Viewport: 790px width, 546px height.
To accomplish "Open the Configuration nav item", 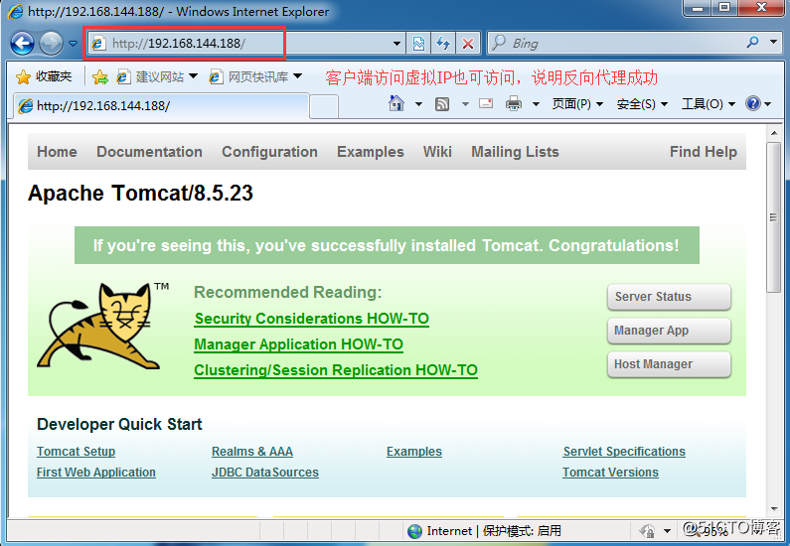I will 269,152.
